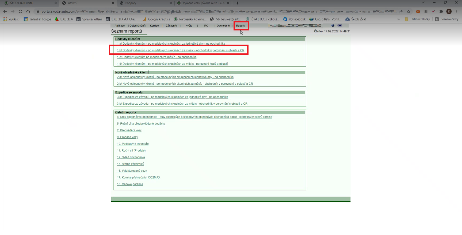Image resolution: width=462 pixels, height=235 pixels.
Task: Open the Ostatní záložky bookmarks folder
Action: coord(417,19)
